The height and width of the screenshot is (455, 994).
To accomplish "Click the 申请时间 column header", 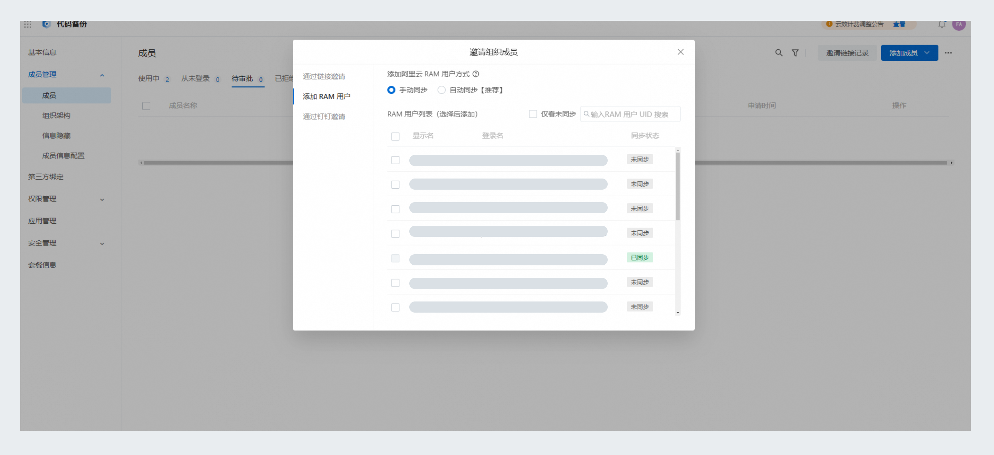I will click(x=761, y=106).
